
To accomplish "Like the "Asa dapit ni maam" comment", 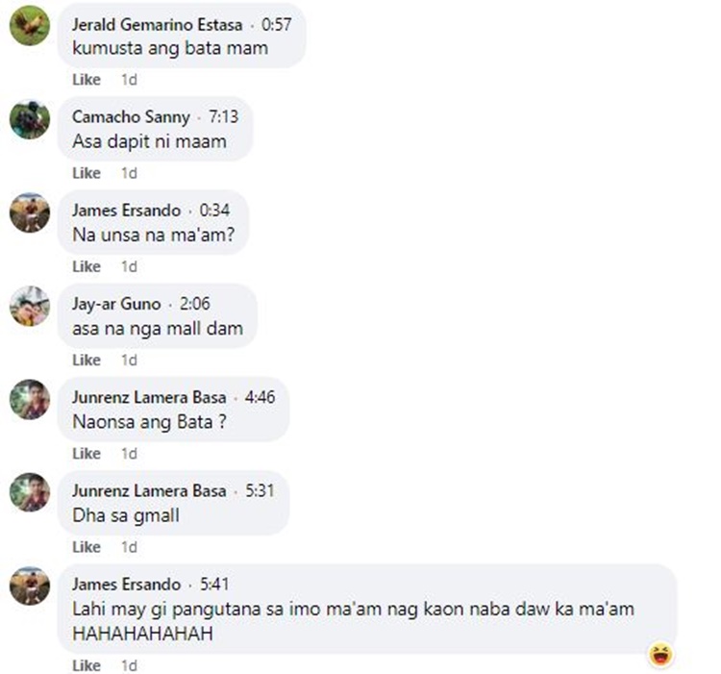I will point(87,173).
